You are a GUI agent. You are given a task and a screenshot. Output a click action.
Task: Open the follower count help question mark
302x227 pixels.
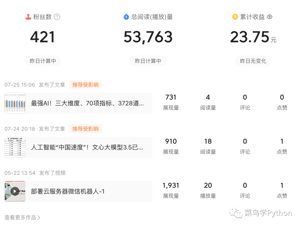tap(57, 17)
